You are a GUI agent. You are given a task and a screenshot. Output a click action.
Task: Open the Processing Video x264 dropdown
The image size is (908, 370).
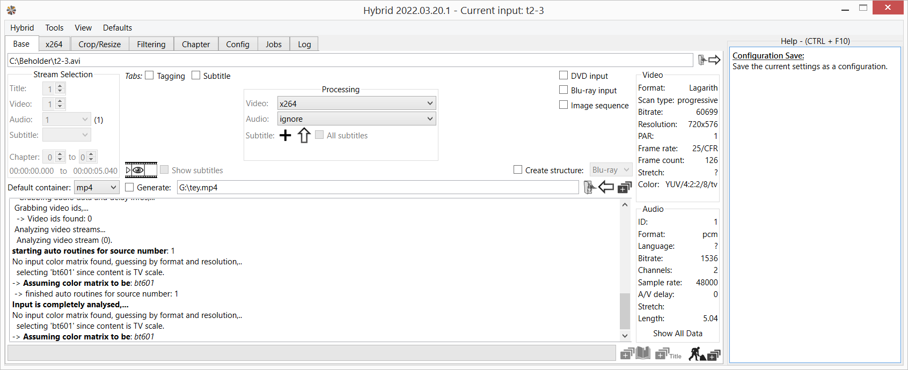[356, 103]
